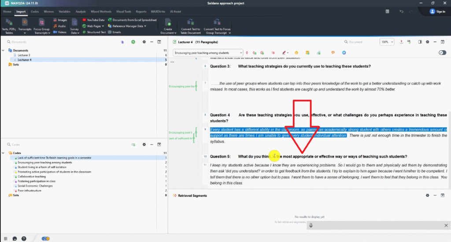Click the Create Document icon
This screenshot has height=242, width=451.
click(x=168, y=22)
